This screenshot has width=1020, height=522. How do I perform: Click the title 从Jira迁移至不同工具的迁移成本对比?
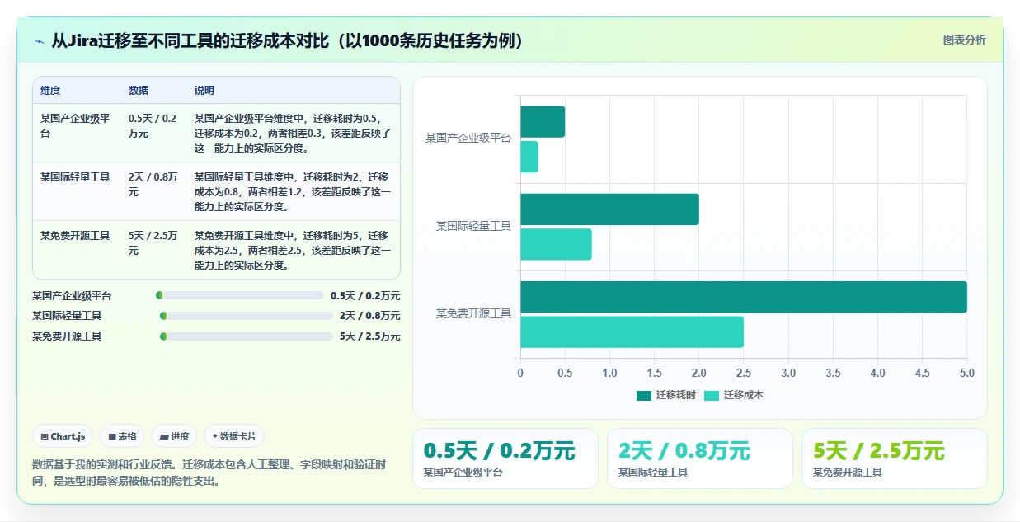point(287,41)
